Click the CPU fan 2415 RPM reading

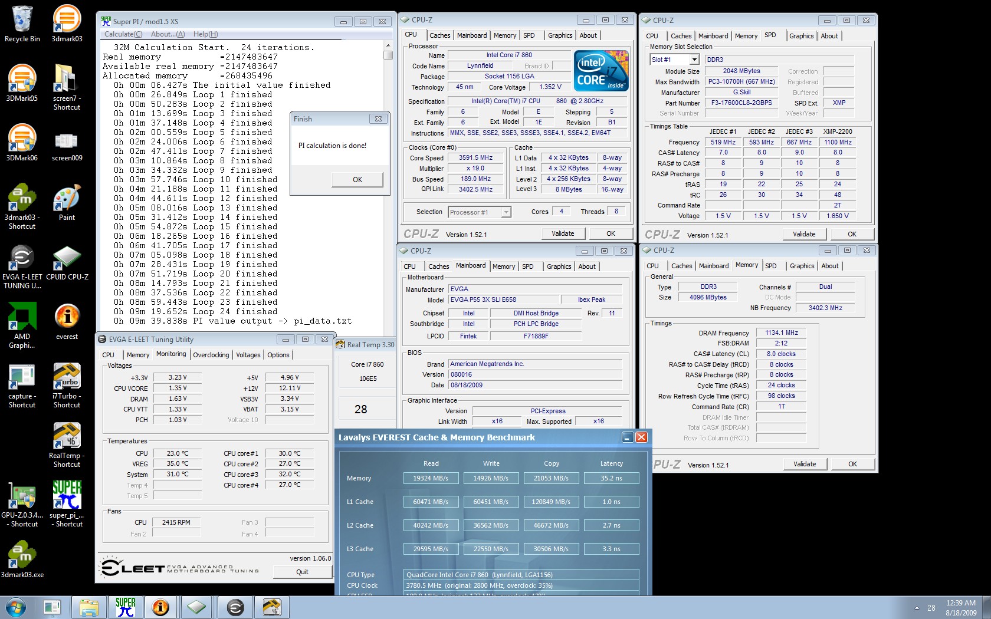tap(176, 522)
